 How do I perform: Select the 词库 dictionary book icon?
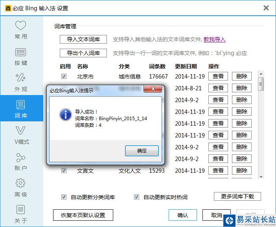pos(20,105)
